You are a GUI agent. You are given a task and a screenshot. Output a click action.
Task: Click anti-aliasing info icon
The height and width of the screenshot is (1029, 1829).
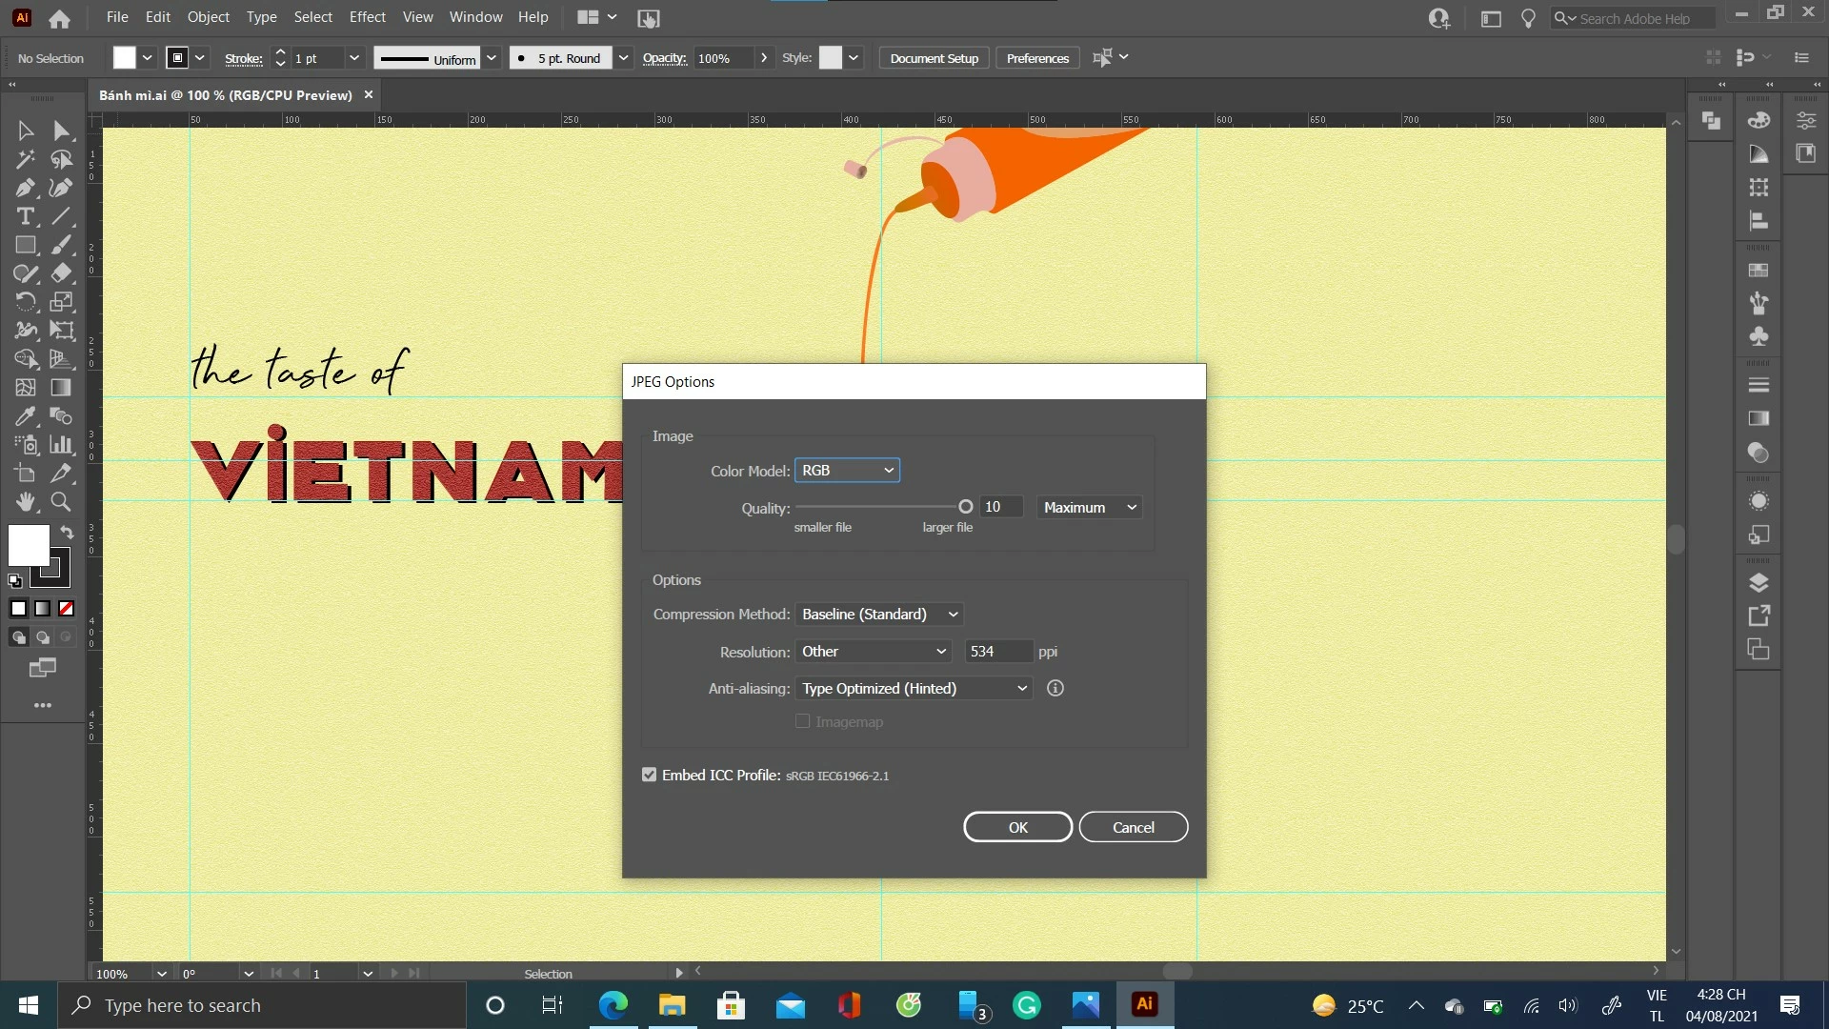[x=1055, y=688]
